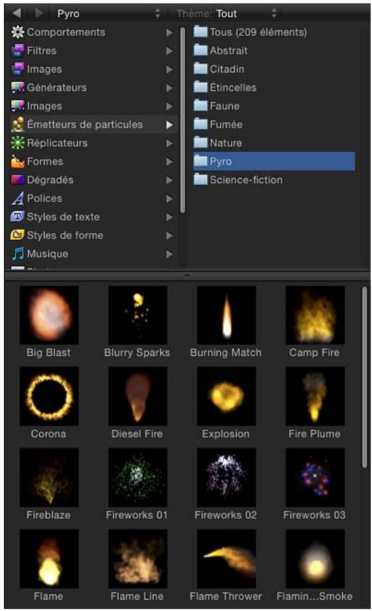Viewport: 372px width, 611px height.
Task: Select the Musique note icon
Action: 17,254
